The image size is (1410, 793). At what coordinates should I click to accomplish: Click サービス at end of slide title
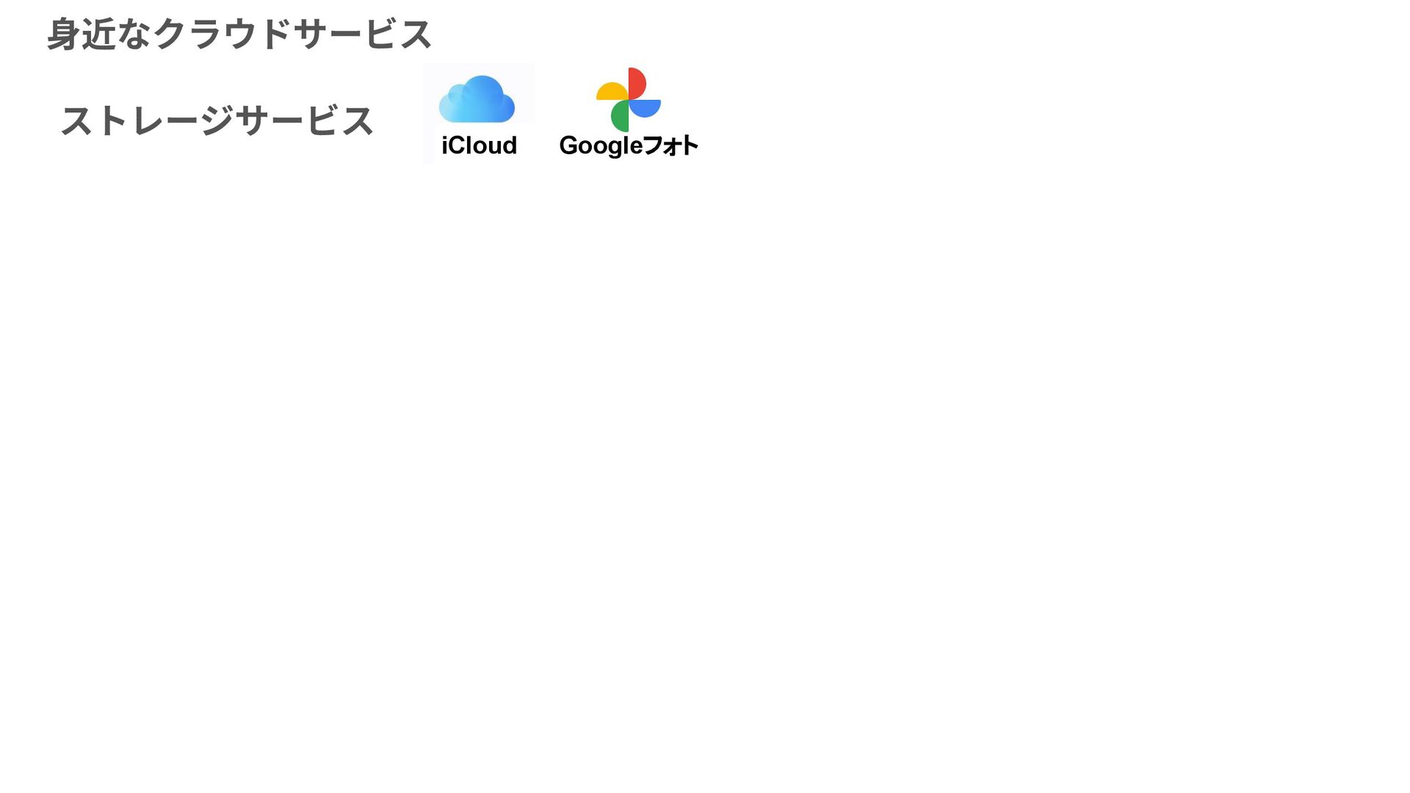coord(362,35)
